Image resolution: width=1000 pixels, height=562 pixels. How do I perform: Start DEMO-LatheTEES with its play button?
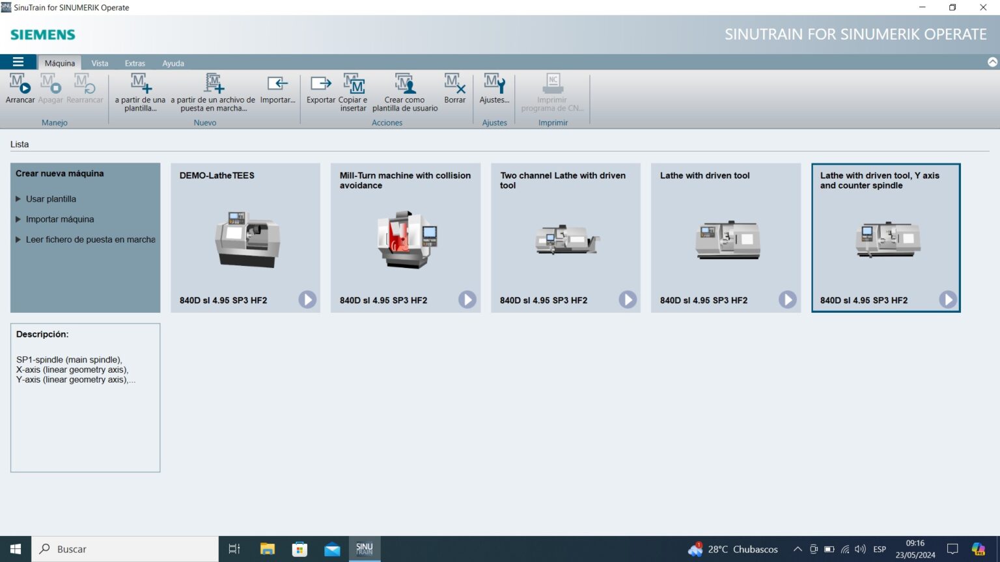pyautogui.click(x=307, y=300)
